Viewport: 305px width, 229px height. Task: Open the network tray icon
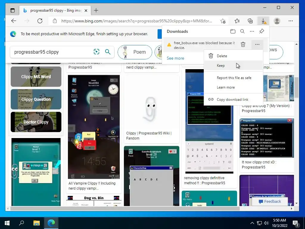259,223
